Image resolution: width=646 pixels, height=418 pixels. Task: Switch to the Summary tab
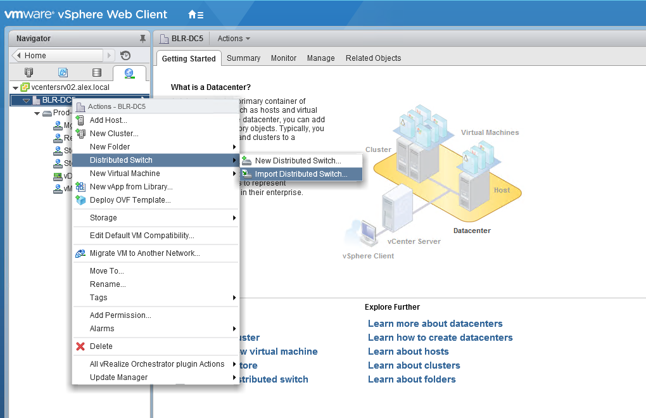[243, 58]
